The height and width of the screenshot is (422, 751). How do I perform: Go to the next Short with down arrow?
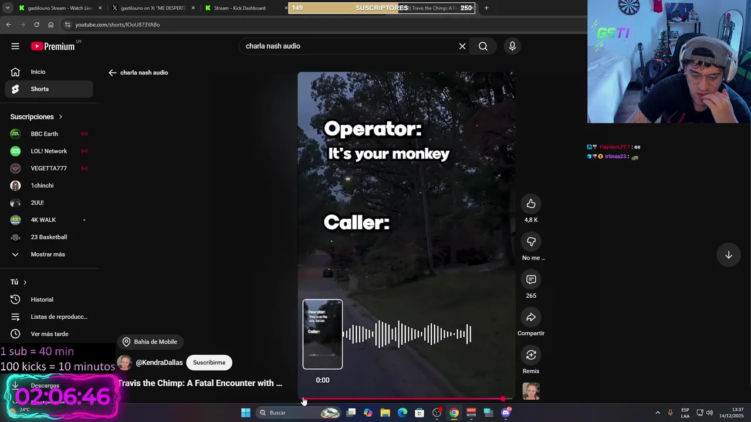[729, 255]
